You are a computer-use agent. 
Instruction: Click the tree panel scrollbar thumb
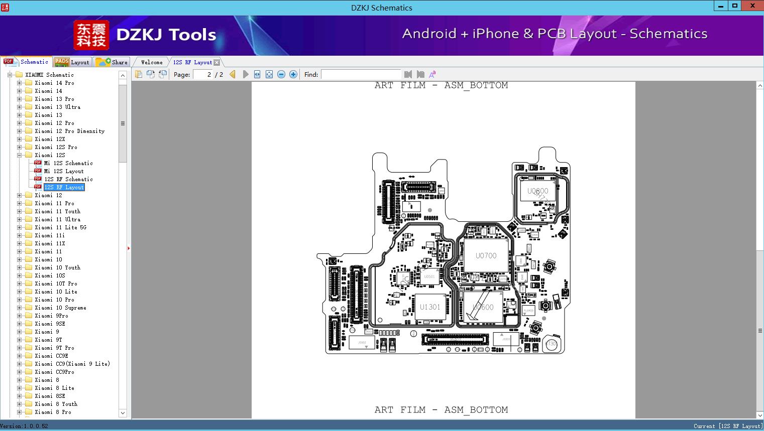pos(123,123)
